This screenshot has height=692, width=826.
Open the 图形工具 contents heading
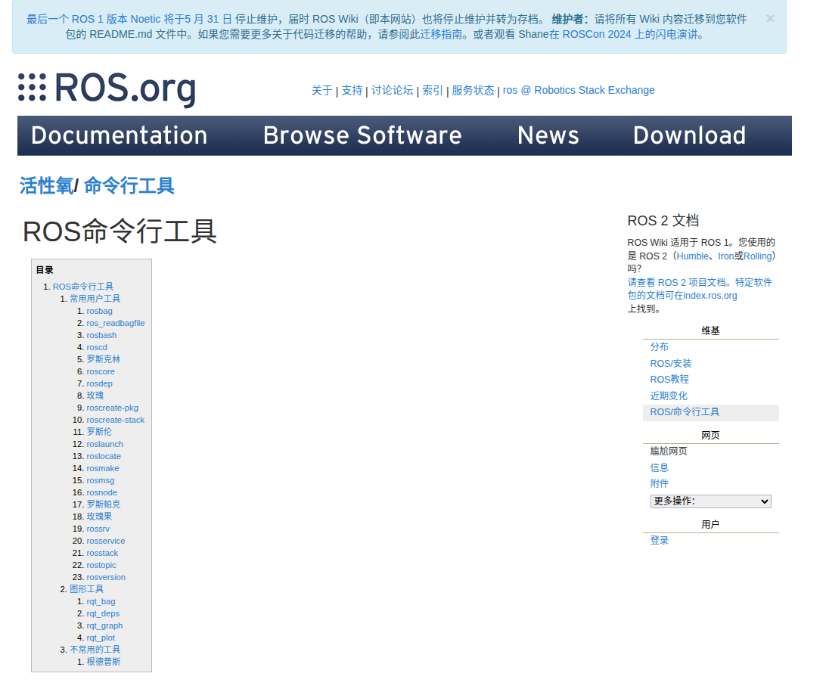pos(86,589)
